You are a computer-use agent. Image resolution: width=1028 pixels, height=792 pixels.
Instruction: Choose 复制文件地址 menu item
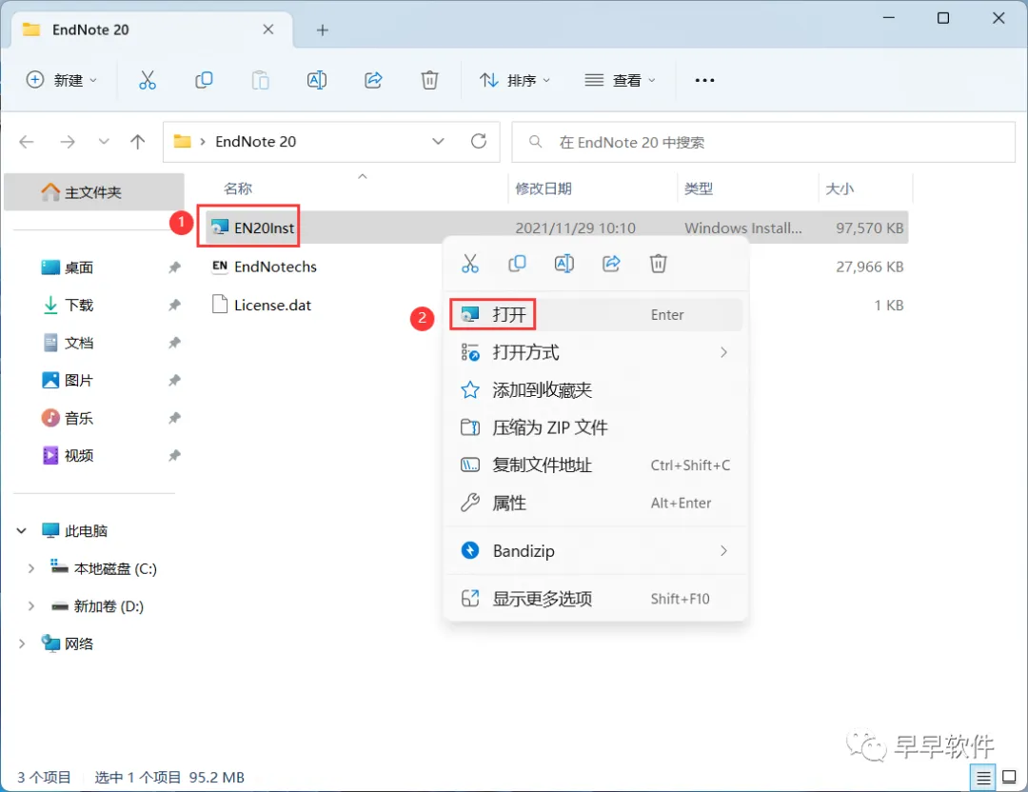tap(596, 465)
